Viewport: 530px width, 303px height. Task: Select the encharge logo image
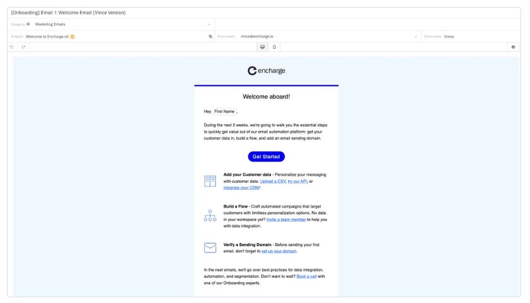click(x=267, y=71)
